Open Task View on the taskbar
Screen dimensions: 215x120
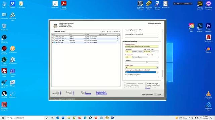coord(52,118)
